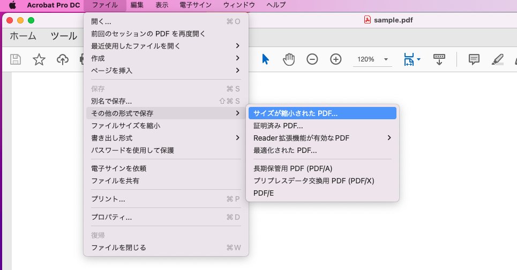Image resolution: width=517 pixels, height=270 pixels.
Task: Choose パスワードを使用して保護
Action: click(166, 150)
